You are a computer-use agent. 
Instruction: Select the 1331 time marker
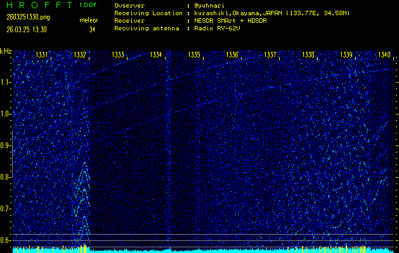point(42,55)
